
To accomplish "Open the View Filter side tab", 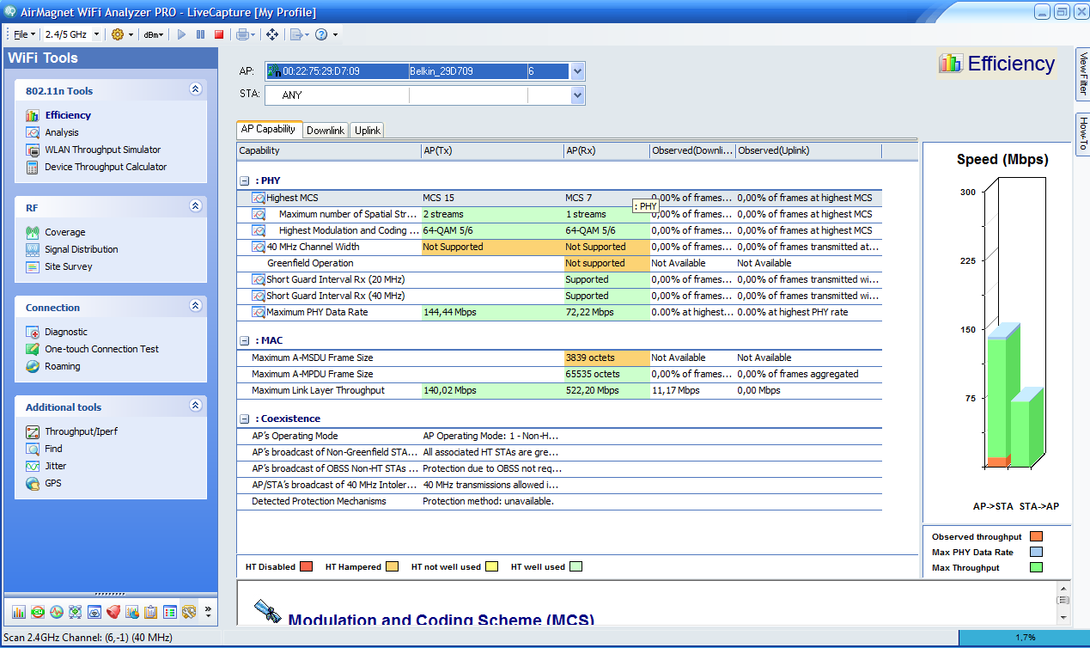I will click(x=1082, y=75).
